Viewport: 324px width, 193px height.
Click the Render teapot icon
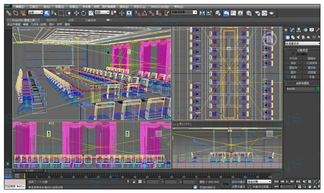pos(271,13)
